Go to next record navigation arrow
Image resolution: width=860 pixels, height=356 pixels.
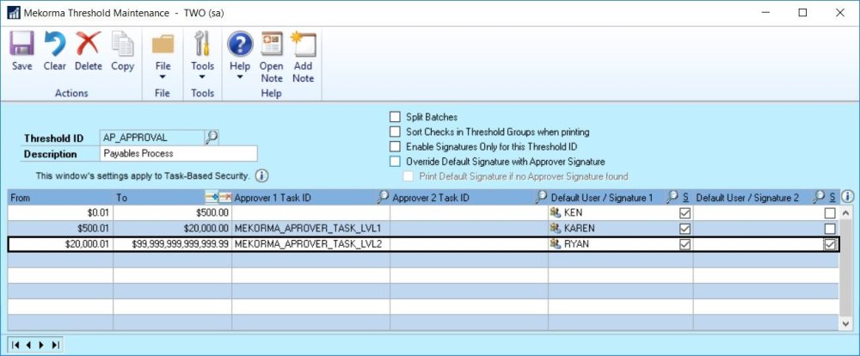coord(41,345)
